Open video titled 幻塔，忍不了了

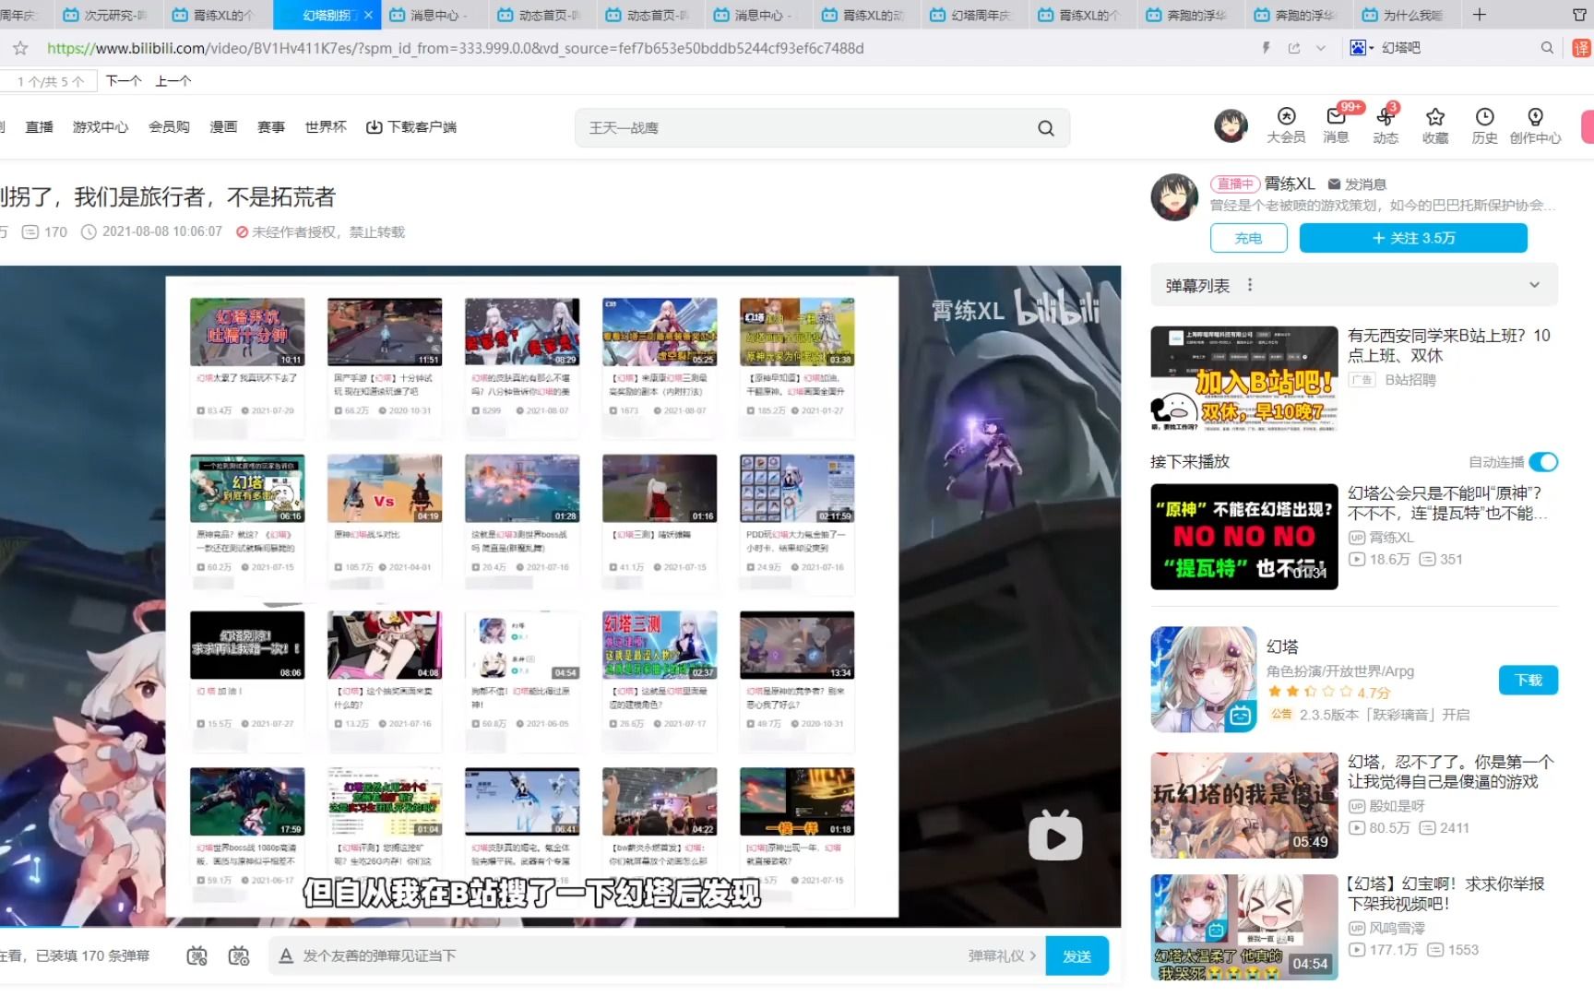(1450, 772)
